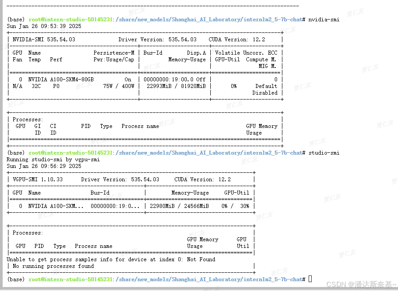Click the NVIDIA-SMI 535.54.03 version text
Viewport: 398px width, 291px height.
44,40
